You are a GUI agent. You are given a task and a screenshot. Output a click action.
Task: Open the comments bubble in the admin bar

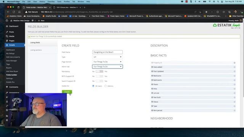coord(33,21)
